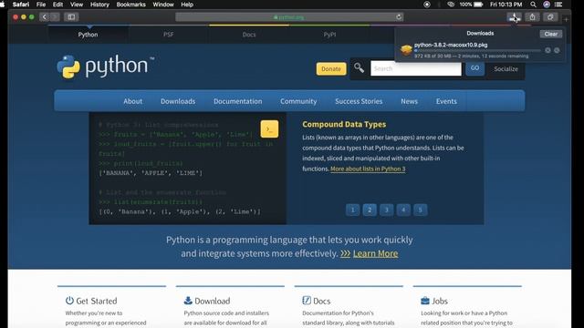Launch the interactive shell yellow button

pyautogui.click(x=269, y=129)
